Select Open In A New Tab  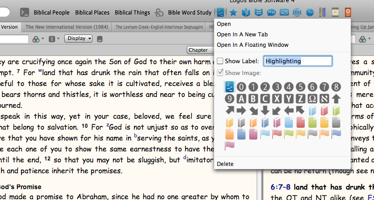pyautogui.click(x=242, y=35)
